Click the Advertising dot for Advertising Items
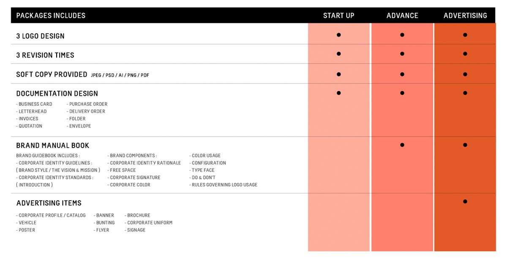 (x=465, y=201)
